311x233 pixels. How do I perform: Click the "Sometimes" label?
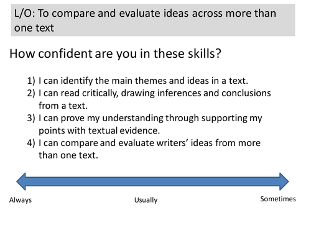pyautogui.click(x=278, y=199)
